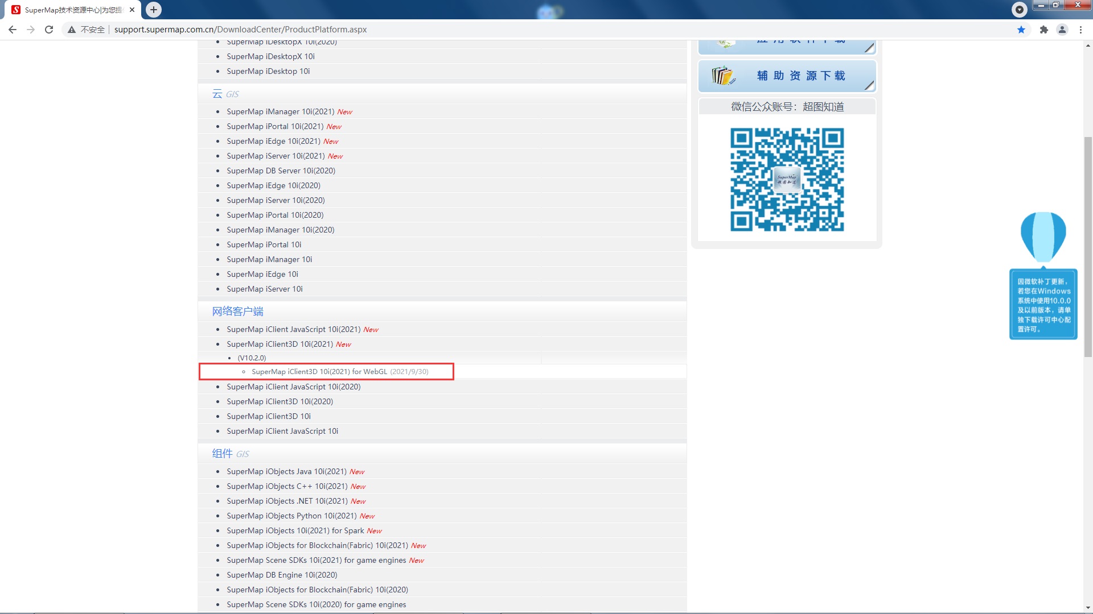Open Scene SDKs 10i(2021) for game engines
The image size is (1093, 614).
[316, 560]
